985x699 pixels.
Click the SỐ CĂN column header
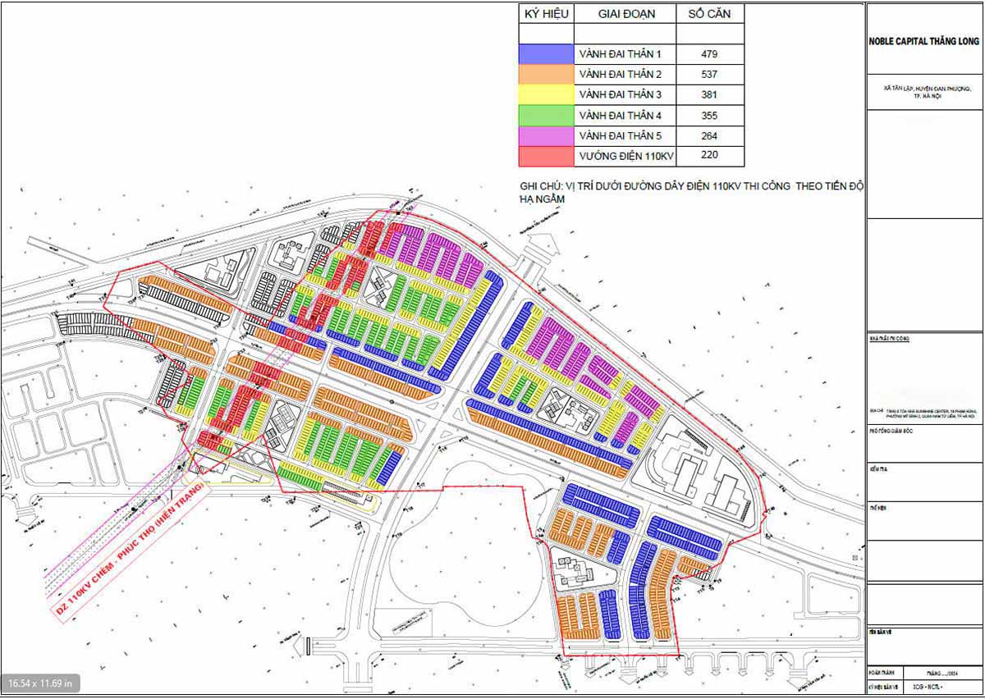click(710, 14)
